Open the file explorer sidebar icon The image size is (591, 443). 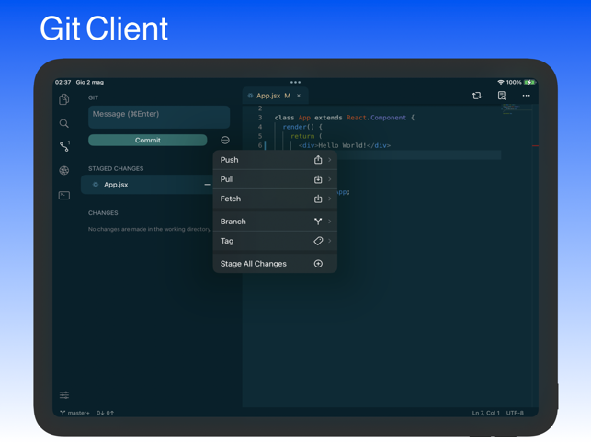[x=64, y=99]
